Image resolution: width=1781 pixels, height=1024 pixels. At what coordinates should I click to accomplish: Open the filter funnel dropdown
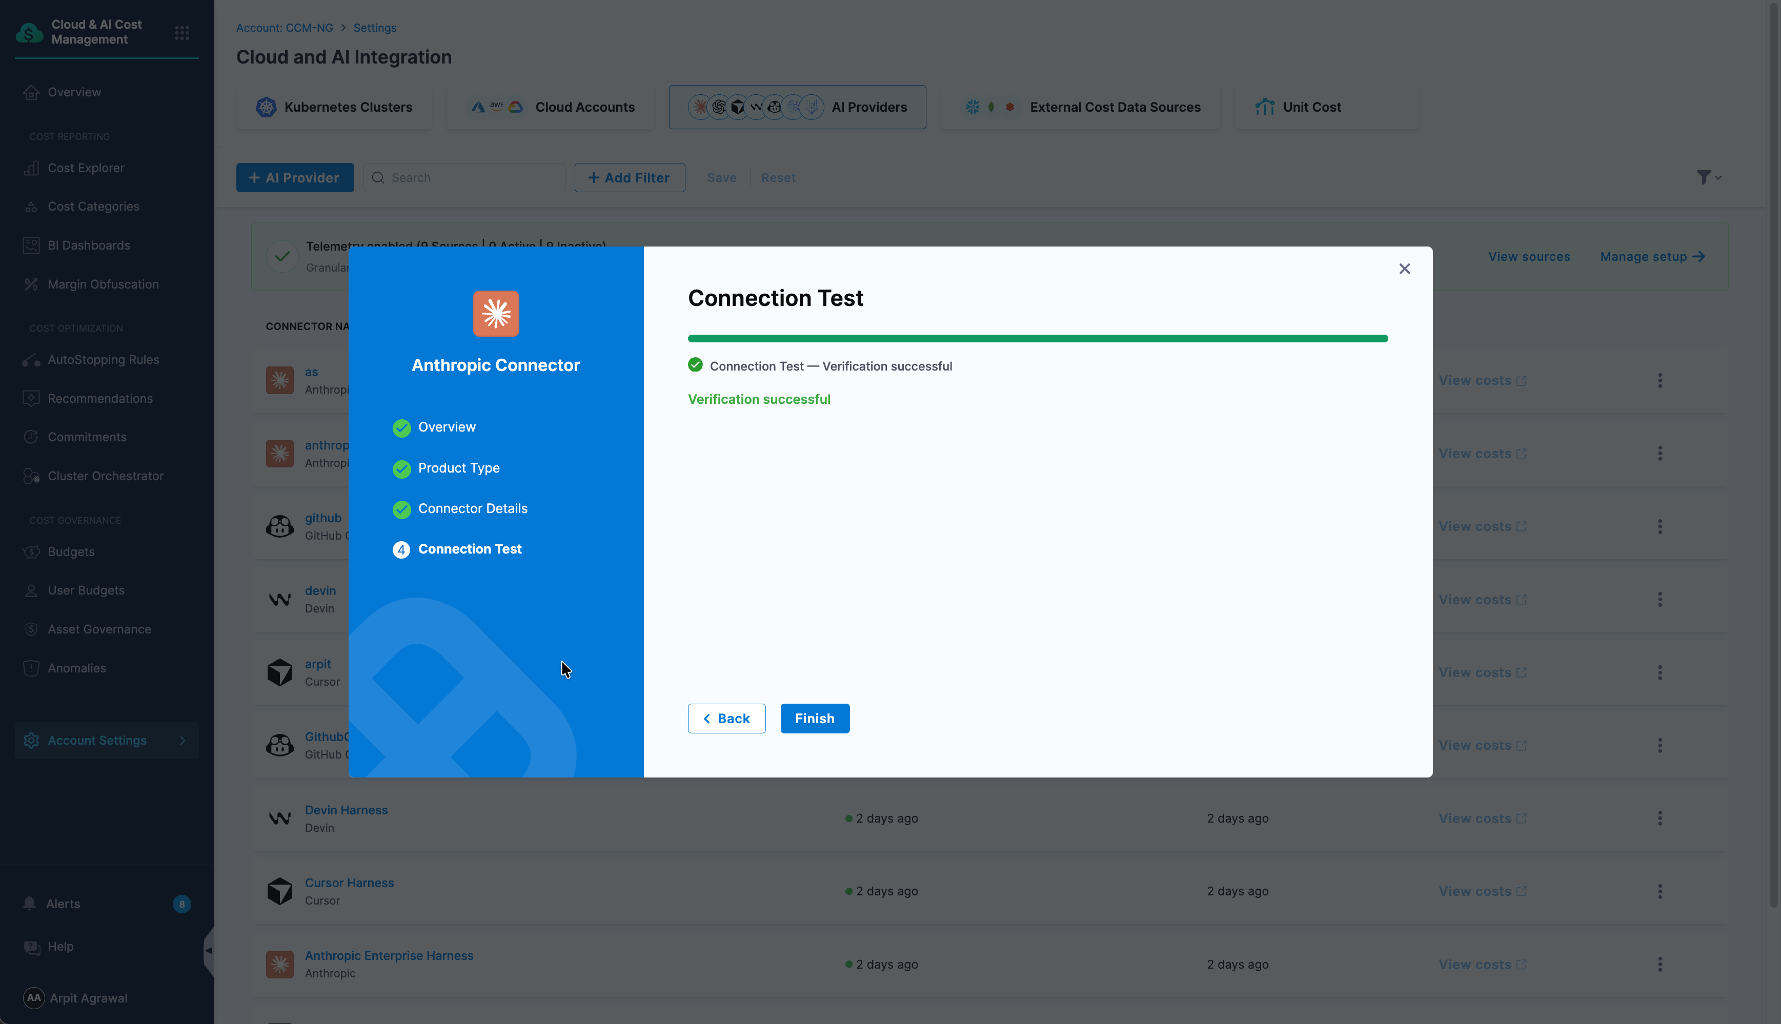point(1709,177)
